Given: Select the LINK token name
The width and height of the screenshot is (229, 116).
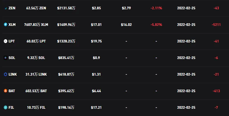Looking at the screenshot, I should pos(13,74).
